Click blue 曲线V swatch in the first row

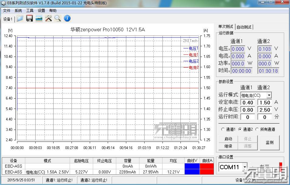coord(192,166)
